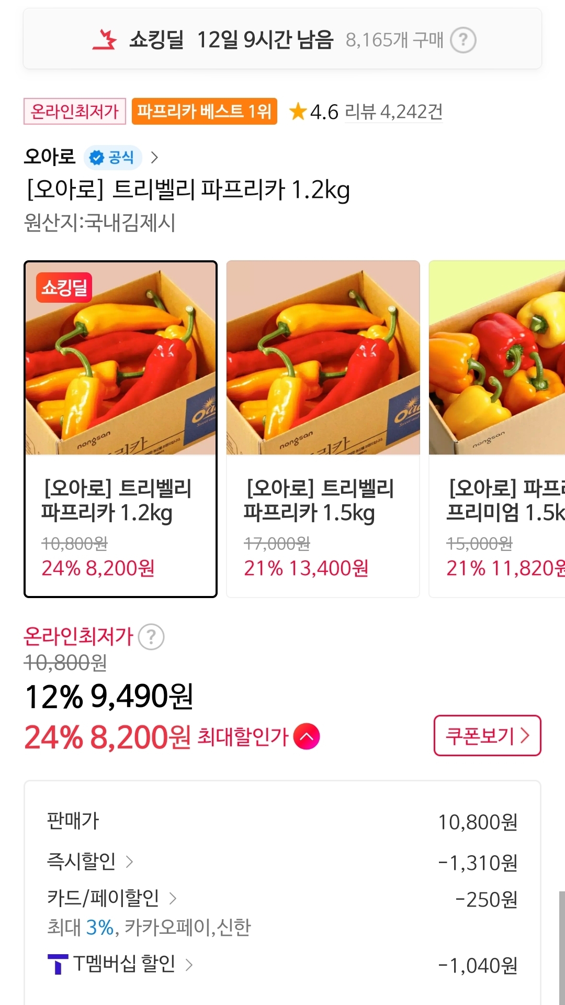Screen dimensions: 565x1005
Task: Expand 카드/페이할인 details chevron
Action: (173, 899)
